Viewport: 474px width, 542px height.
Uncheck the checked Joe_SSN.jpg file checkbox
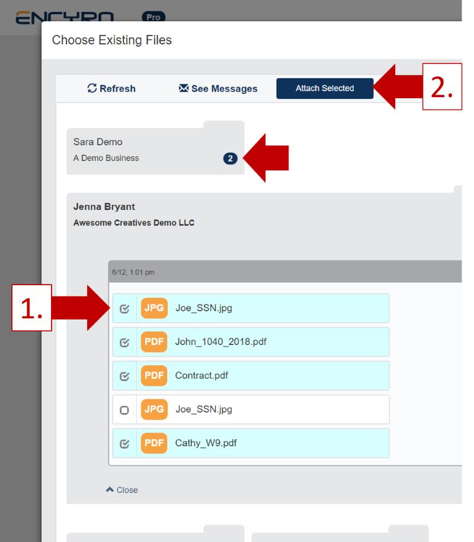[124, 308]
